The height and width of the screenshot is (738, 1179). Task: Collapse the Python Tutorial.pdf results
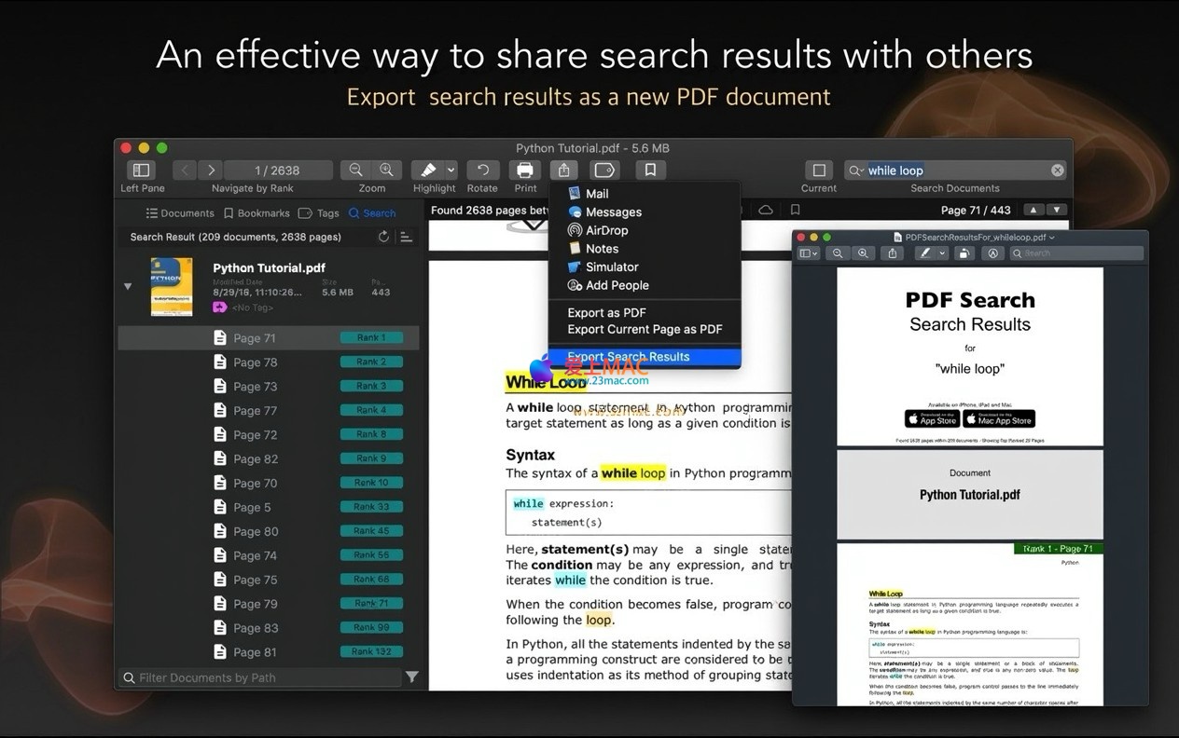[128, 286]
